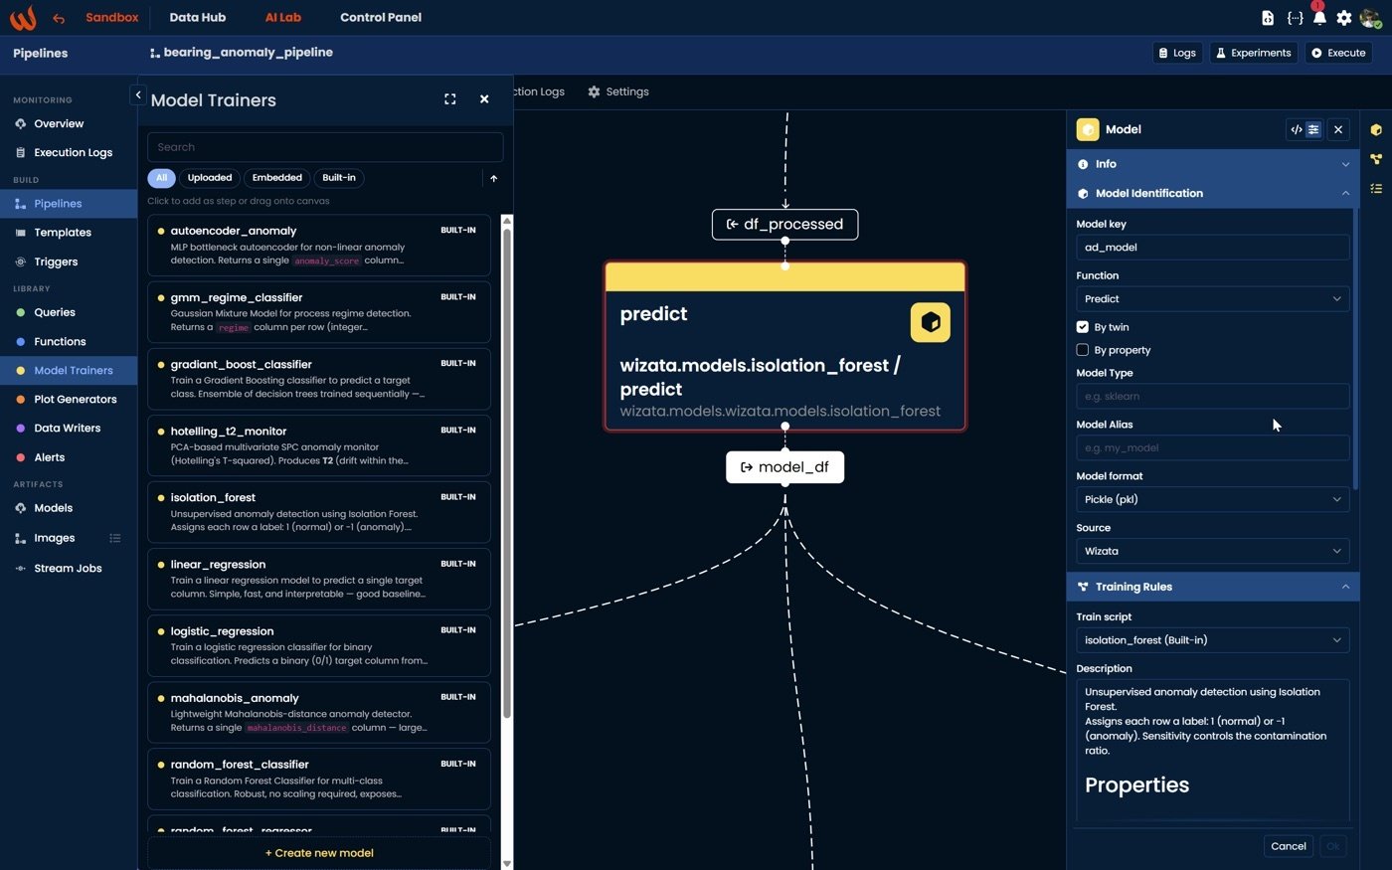Image resolution: width=1392 pixels, height=870 pixels.
Task: Expand the Info section
Action: 1213,164
